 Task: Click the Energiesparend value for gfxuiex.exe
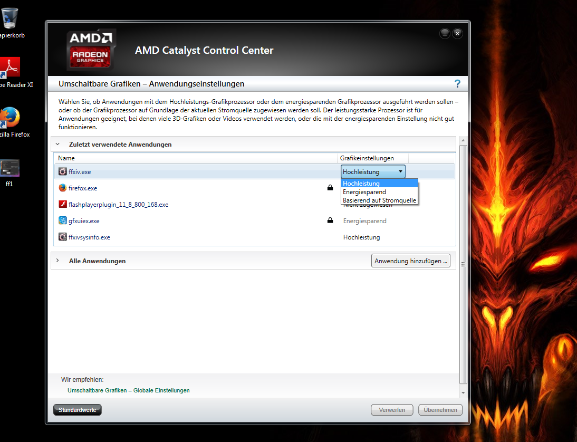click(x=364, y=221)
